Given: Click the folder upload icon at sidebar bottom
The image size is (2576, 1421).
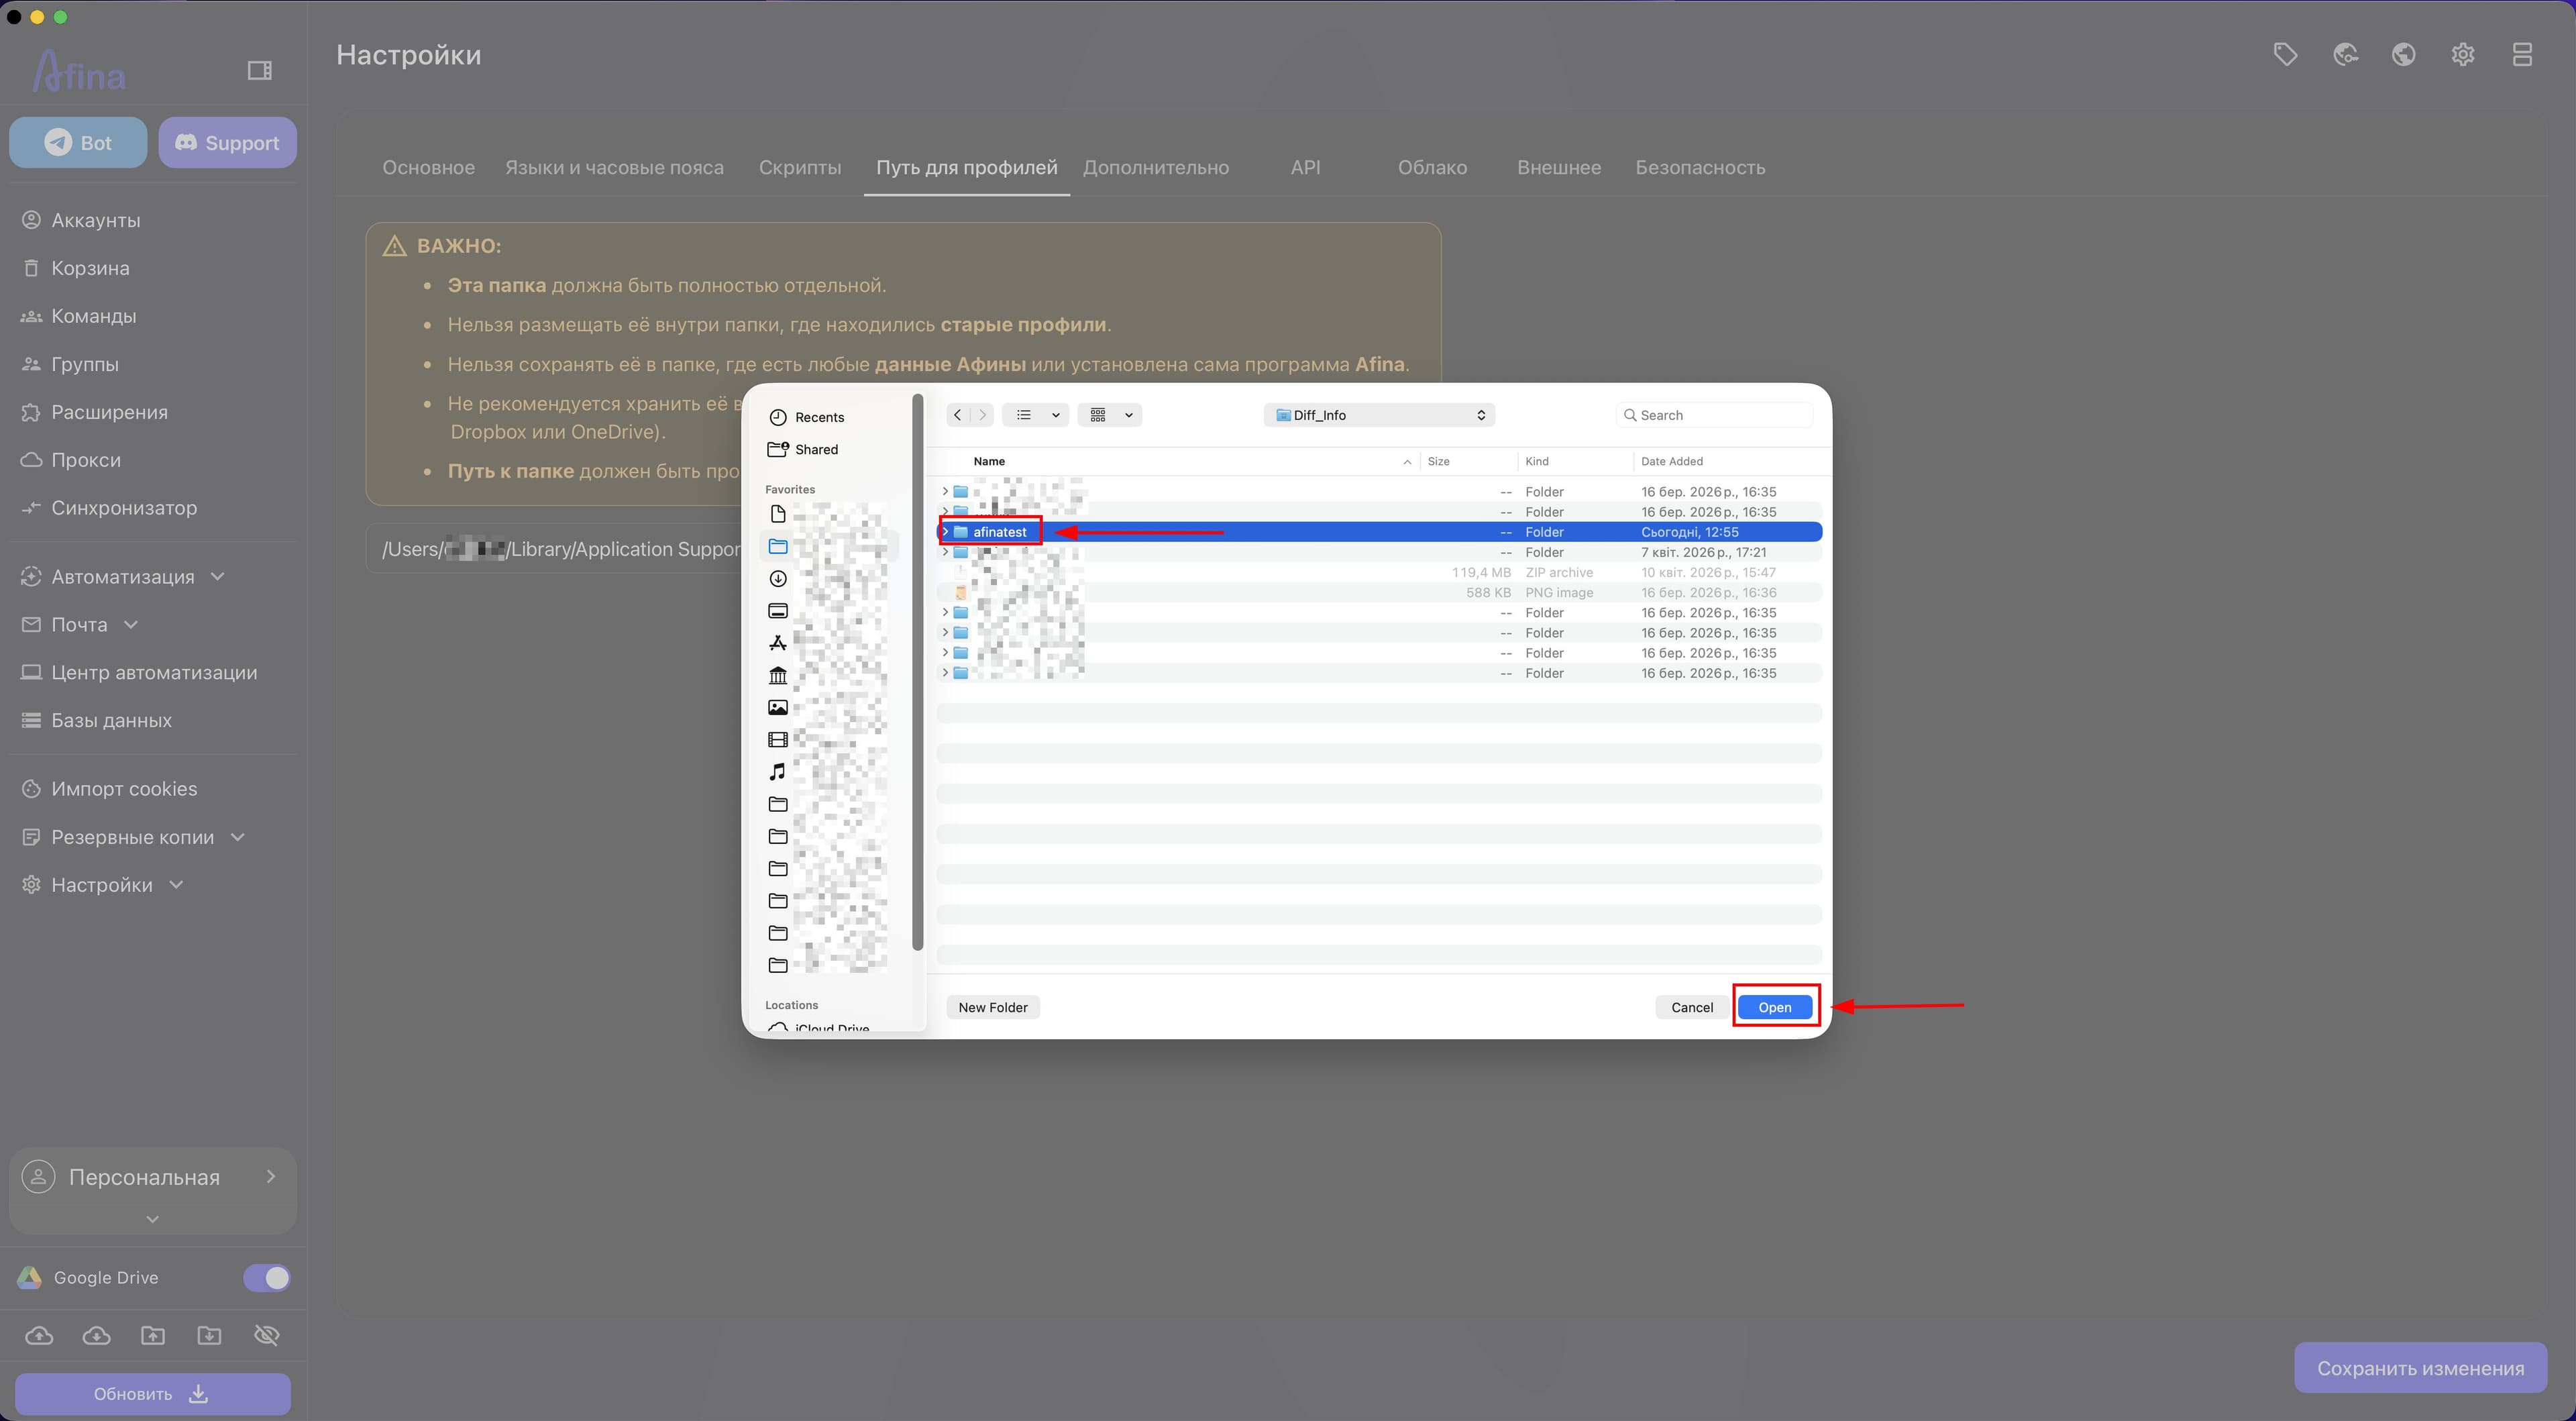Looking at the screenshot, I should coord(153,1336).
